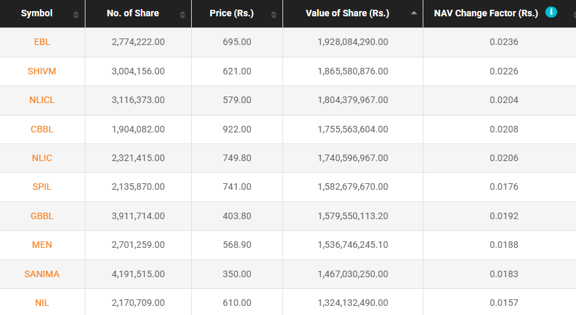Open the NIL symbol link

[x=42, y=303]
